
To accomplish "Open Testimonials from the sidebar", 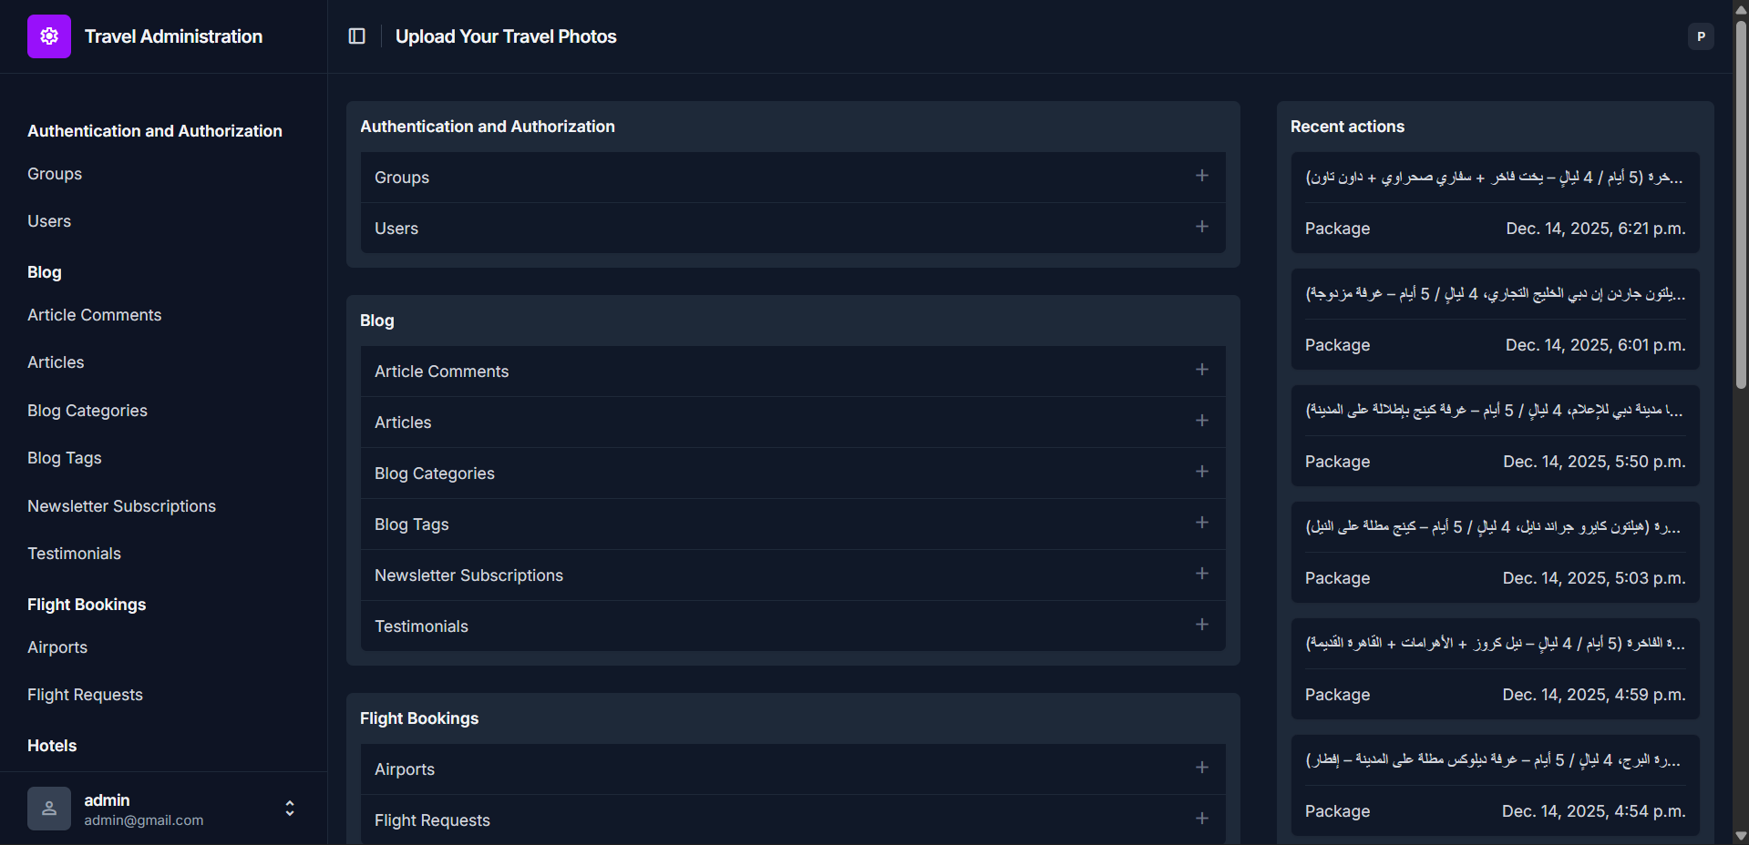I will (74, 554).
